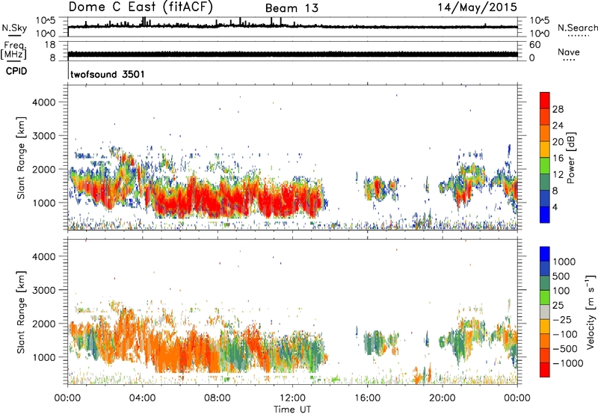Click the gray -25 to 25 velocity color segment

tap(545, 312)
